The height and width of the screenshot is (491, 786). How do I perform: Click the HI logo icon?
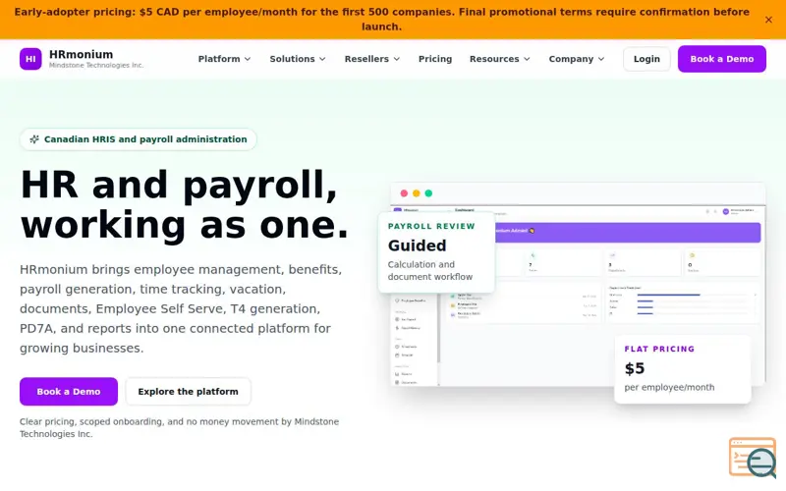[x=30, y=59]
